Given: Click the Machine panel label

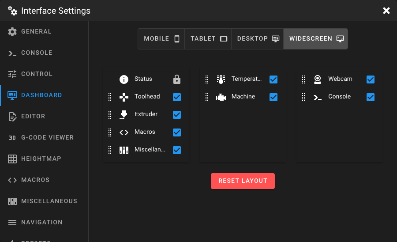Looking at the screenshot, I should tap(243, 97).
